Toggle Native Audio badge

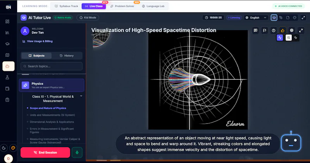tap(63, 17)
